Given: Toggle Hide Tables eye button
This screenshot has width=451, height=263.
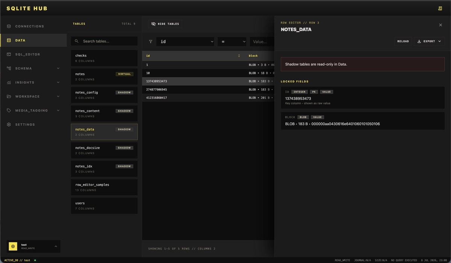Looking at the screenshot, I should [165, 24].
